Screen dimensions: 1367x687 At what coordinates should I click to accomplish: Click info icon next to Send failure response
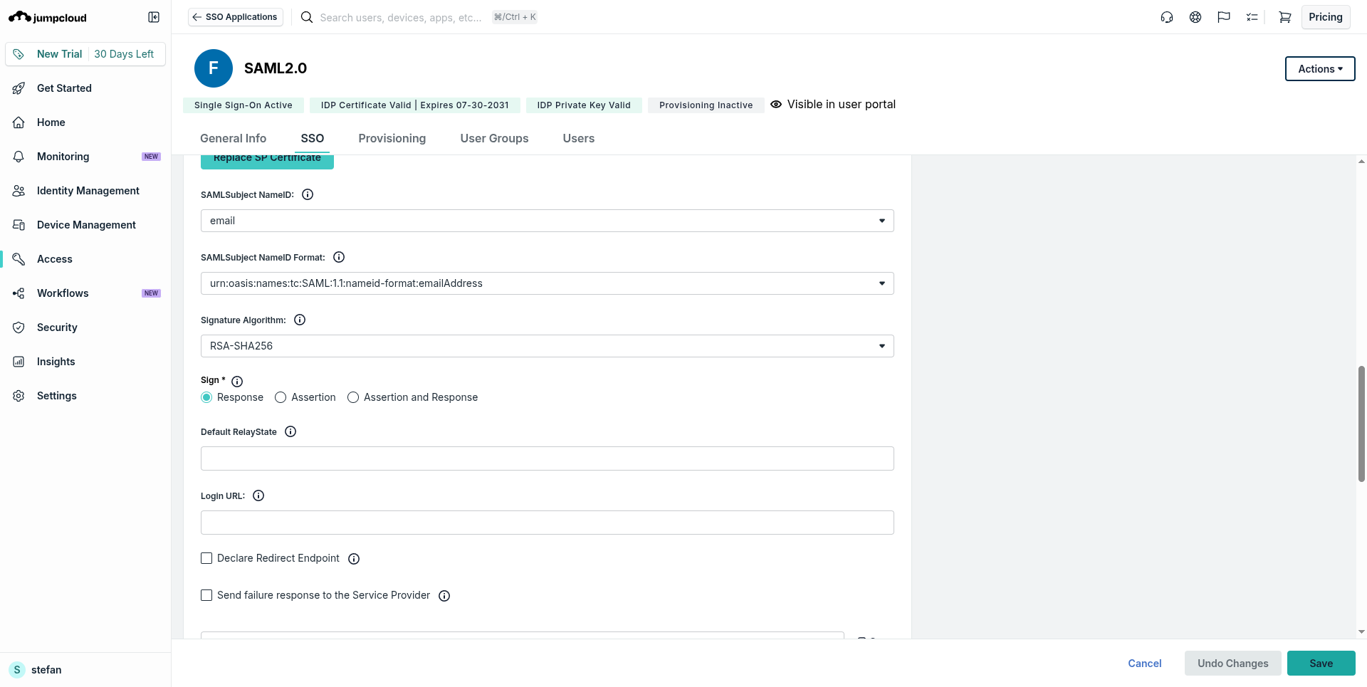click(x=444, y=596)
